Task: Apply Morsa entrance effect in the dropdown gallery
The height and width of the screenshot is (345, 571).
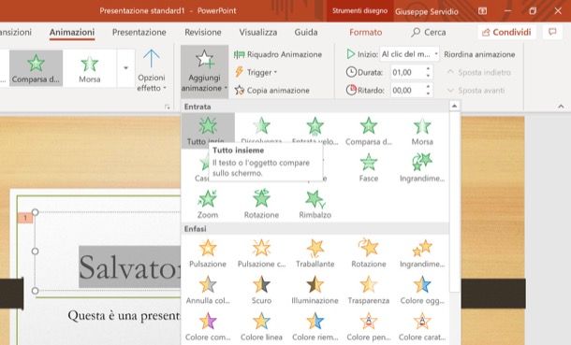Action: (x=422, y=130)
